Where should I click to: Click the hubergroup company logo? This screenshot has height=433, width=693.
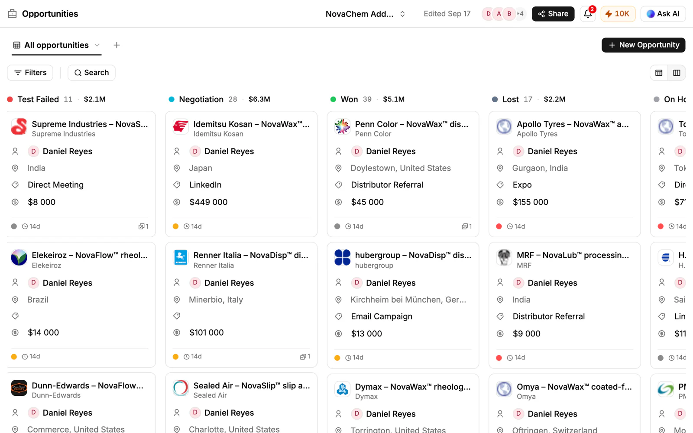342,258
